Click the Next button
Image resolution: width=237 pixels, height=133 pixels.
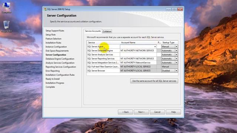tap(141, 112)
